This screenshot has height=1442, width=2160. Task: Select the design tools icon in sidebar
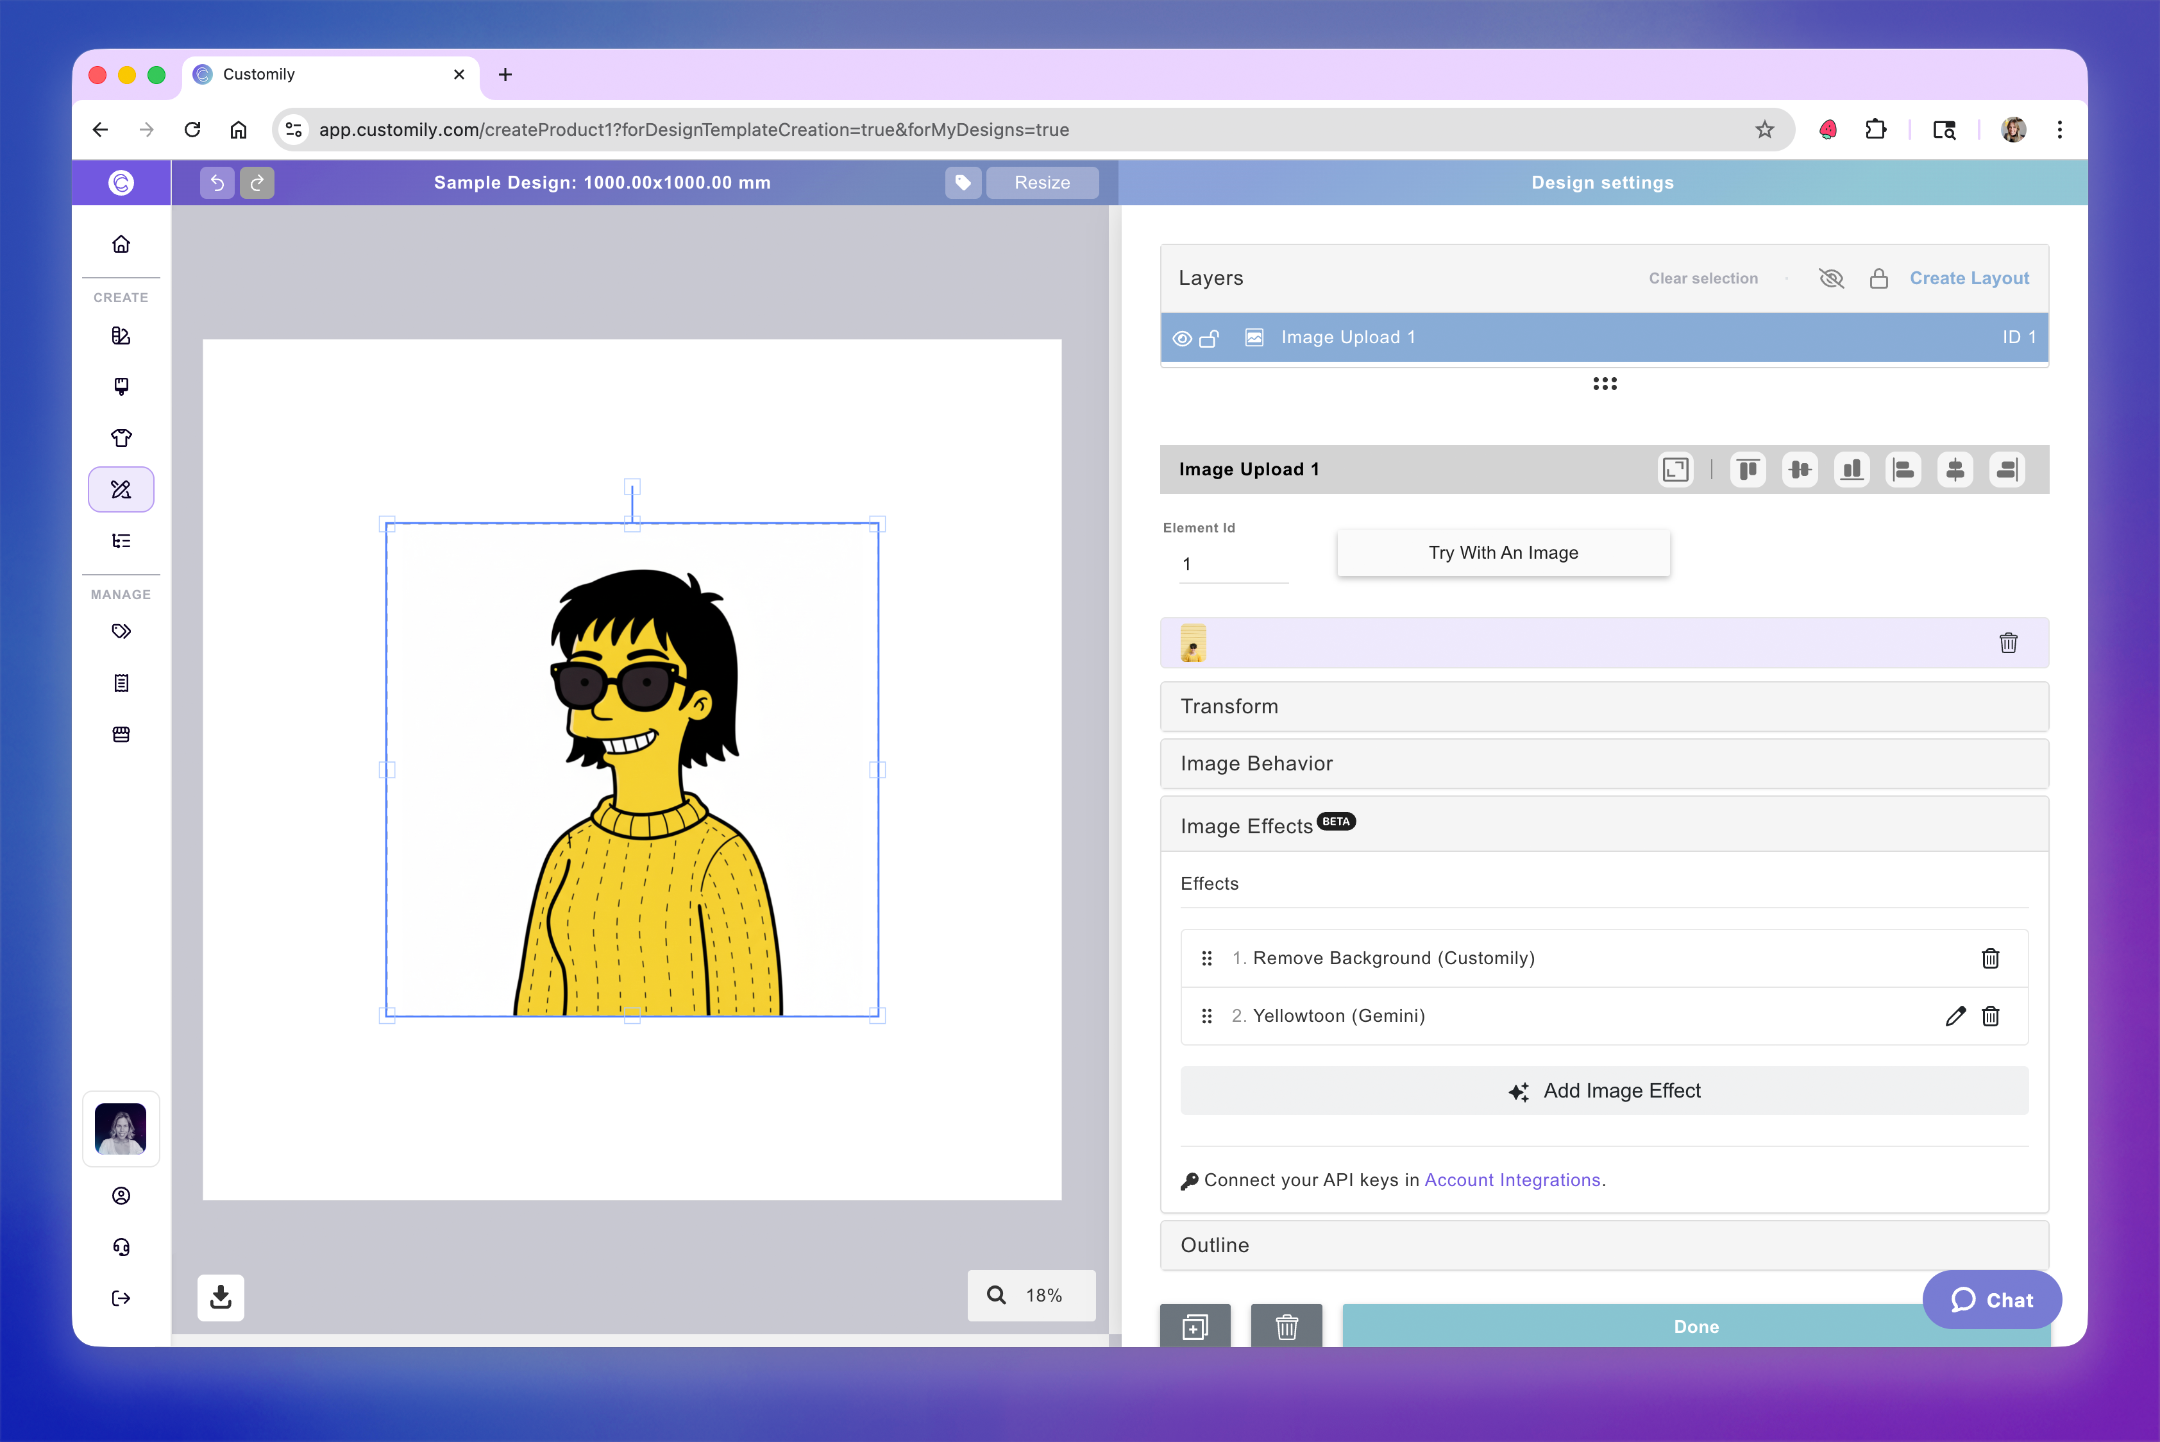click(121, 489)
